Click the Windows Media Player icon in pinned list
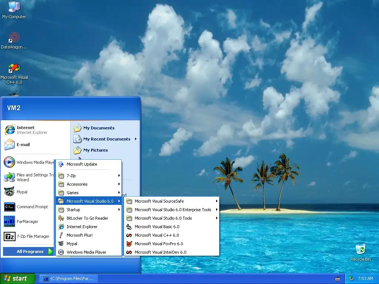This screenshot has height=284, width=379. pyautogui.click(x=9, y=162)
